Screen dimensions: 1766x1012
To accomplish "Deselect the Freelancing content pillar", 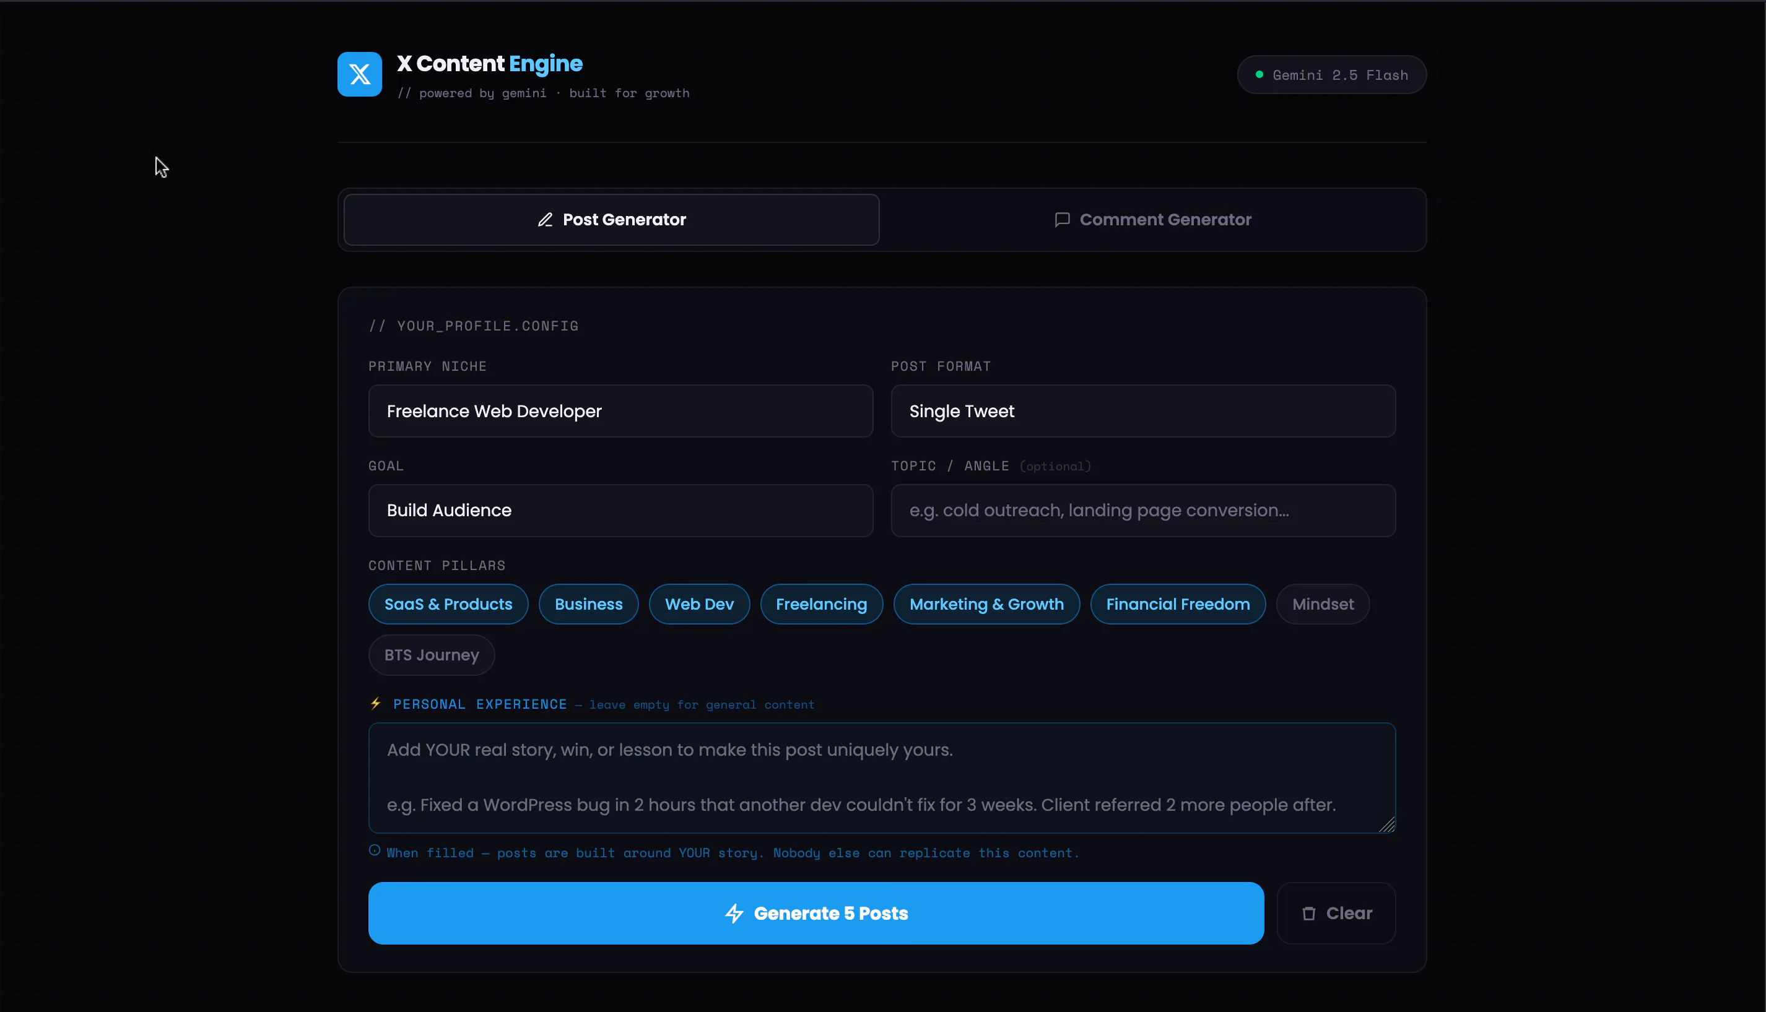I will 821,604.
